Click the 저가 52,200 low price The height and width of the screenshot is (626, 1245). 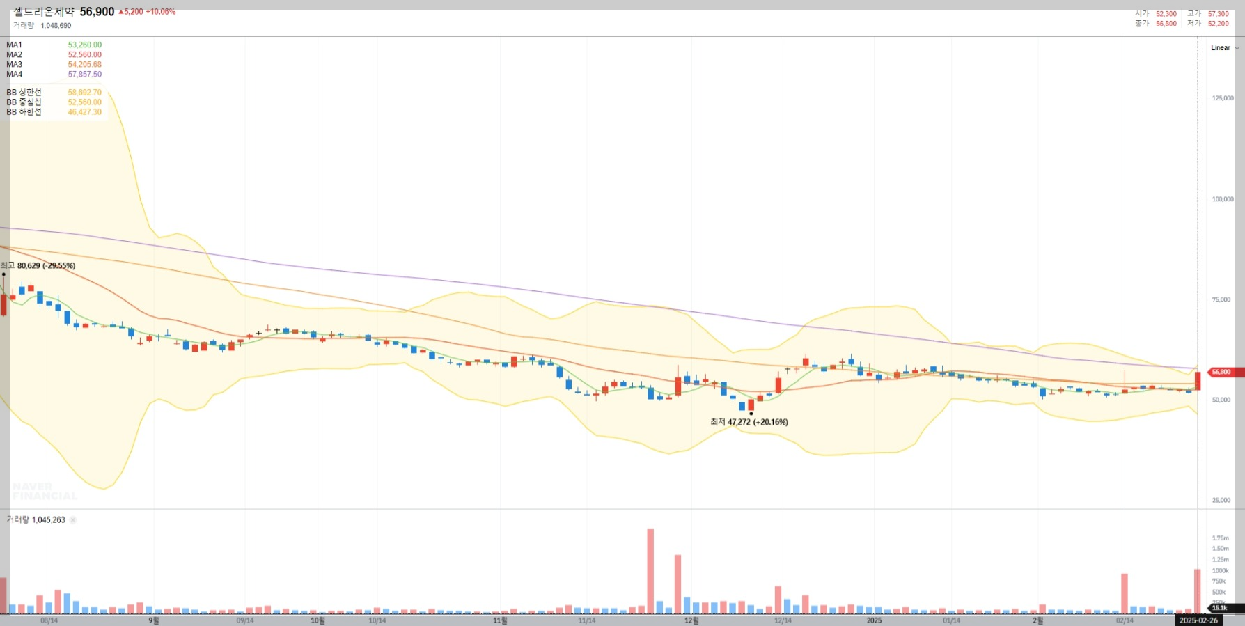[x=1208, y=24]
